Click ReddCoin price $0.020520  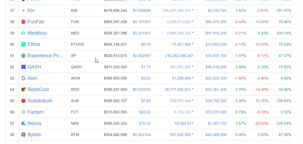tap(142, 89)
